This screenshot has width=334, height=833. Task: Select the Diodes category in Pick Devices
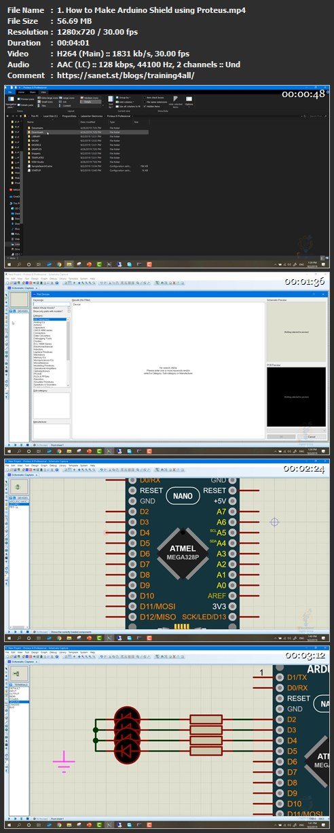point(38,340)
